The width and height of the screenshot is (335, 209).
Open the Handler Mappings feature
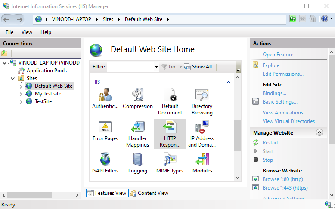(138, 127)
